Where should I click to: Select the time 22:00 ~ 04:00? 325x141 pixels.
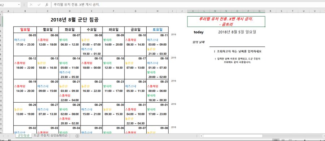[70, 100]
